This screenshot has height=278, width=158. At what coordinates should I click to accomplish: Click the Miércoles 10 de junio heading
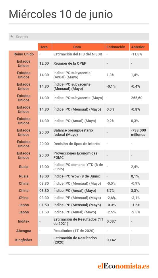[x=61, y=14]
